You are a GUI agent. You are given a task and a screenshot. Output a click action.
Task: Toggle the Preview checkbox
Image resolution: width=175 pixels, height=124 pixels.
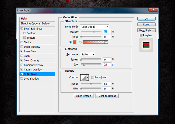point(141,35)
